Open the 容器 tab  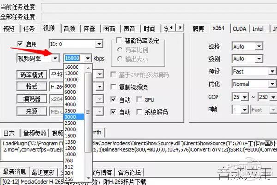[x=89, y=29]
